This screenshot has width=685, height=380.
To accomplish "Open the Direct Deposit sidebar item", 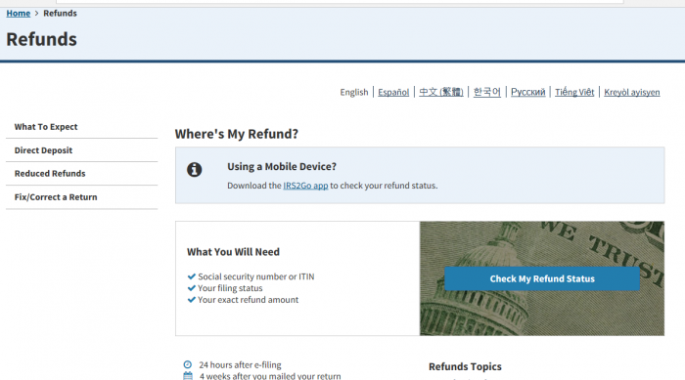I will pyautogui.click(x=81, y=150).
